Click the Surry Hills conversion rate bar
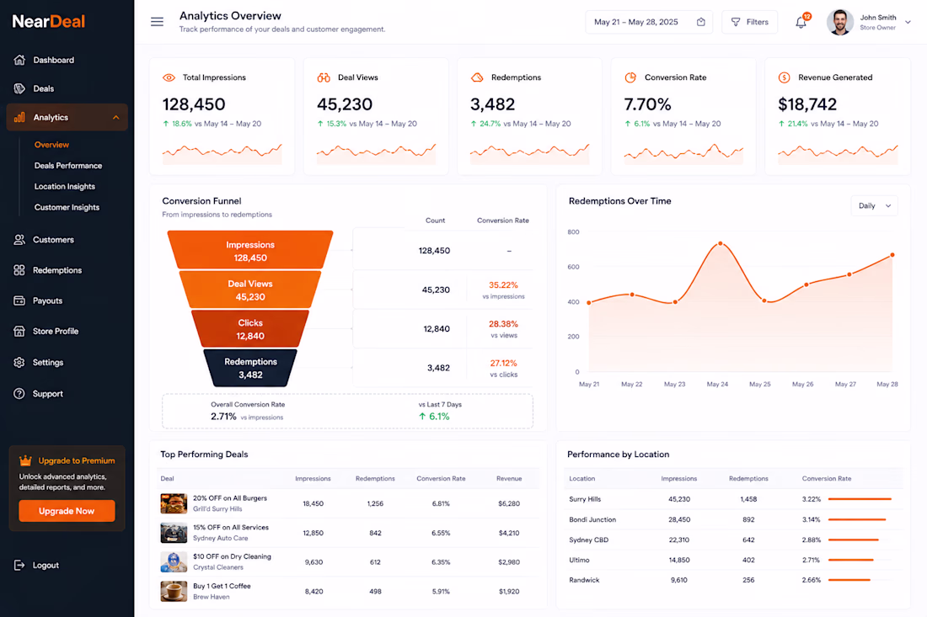Image resolution: width=927 pixels, height=617 pixels. tap(860, 499)
